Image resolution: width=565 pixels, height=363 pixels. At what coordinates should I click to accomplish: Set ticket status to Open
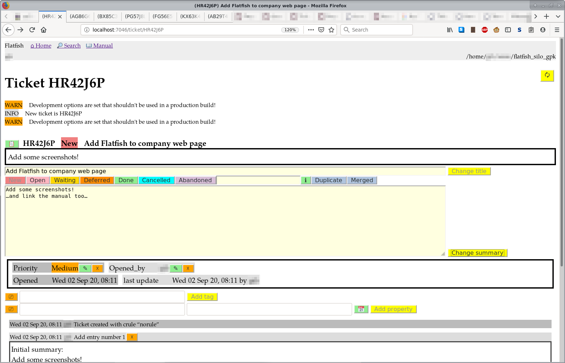coord(37,180)
